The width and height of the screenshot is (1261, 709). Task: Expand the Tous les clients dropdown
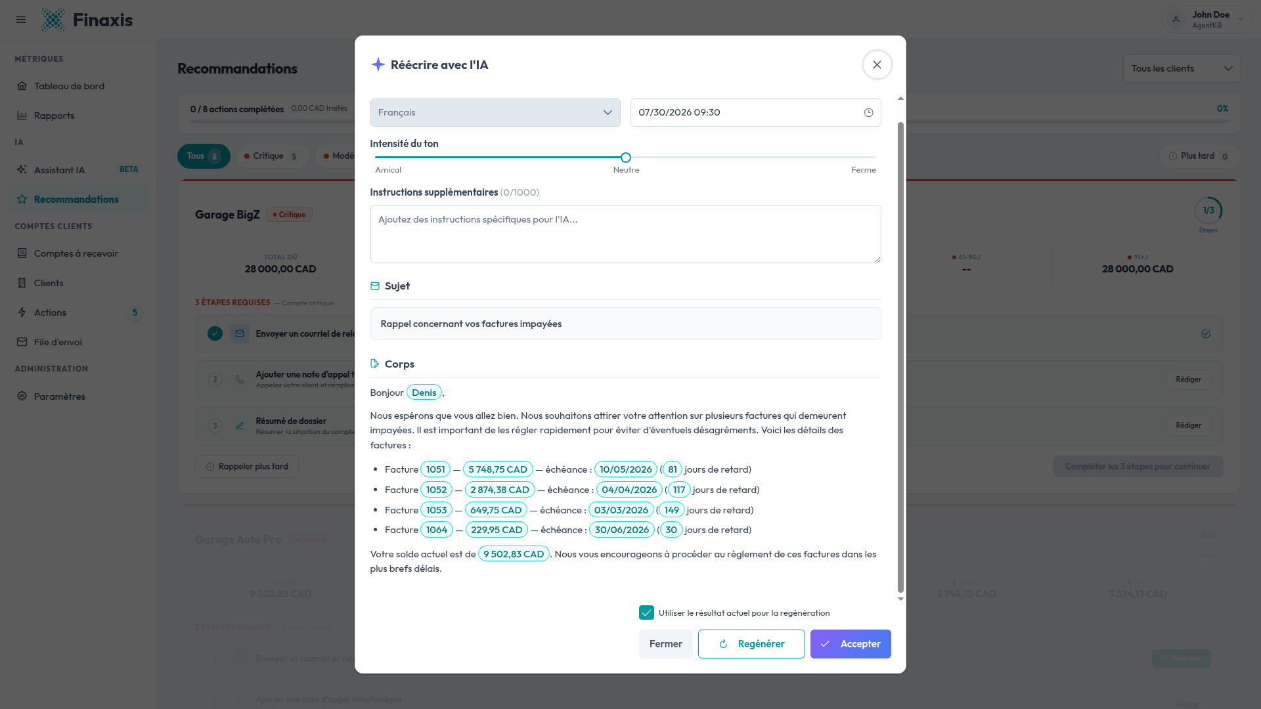click(1182, 69)
